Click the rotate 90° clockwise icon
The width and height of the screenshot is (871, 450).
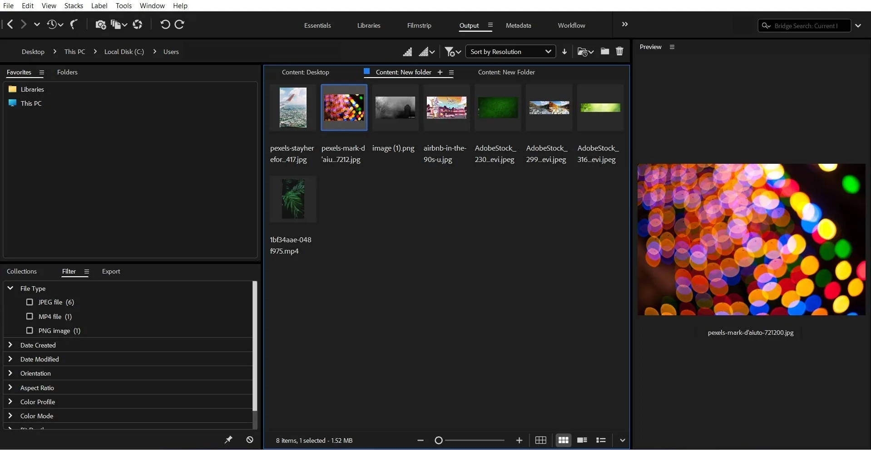coord(180,24)
